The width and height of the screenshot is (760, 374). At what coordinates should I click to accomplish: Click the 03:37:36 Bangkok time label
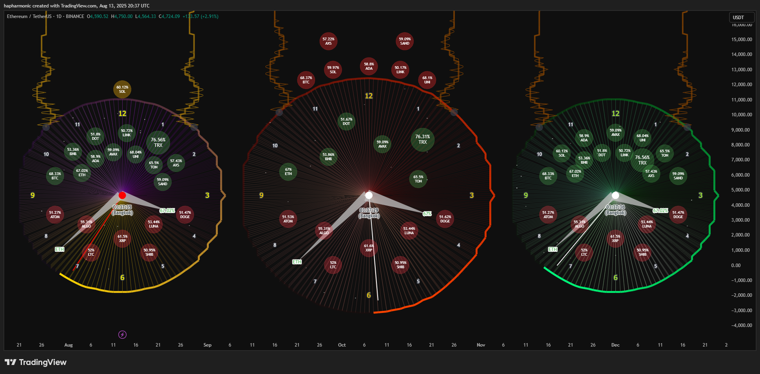tap(615, 210)
